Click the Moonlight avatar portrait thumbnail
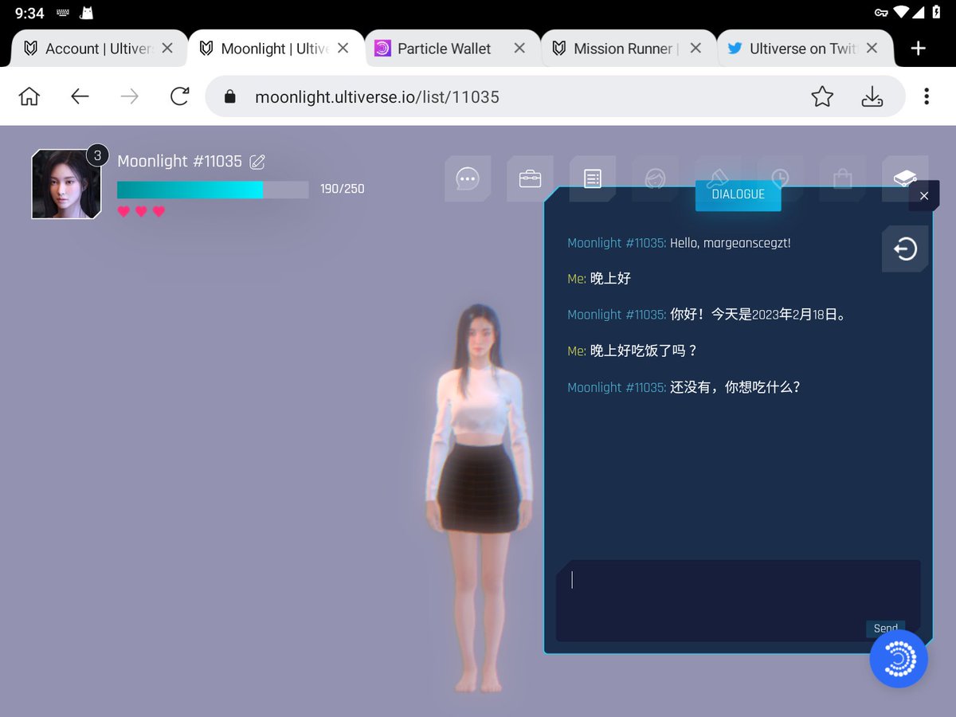Screen dimensions: 956x717 pos(66,184)
